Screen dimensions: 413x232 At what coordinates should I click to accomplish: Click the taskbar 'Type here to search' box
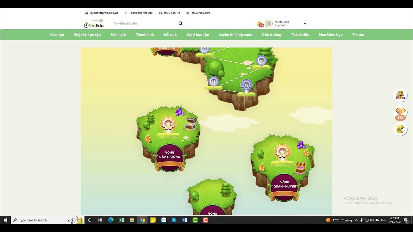point(47,220)
